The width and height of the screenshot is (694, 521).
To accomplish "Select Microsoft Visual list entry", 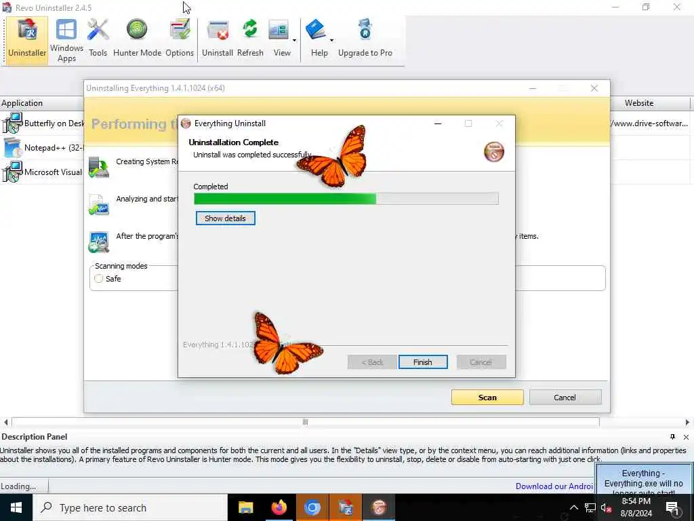I will [42, 172].
